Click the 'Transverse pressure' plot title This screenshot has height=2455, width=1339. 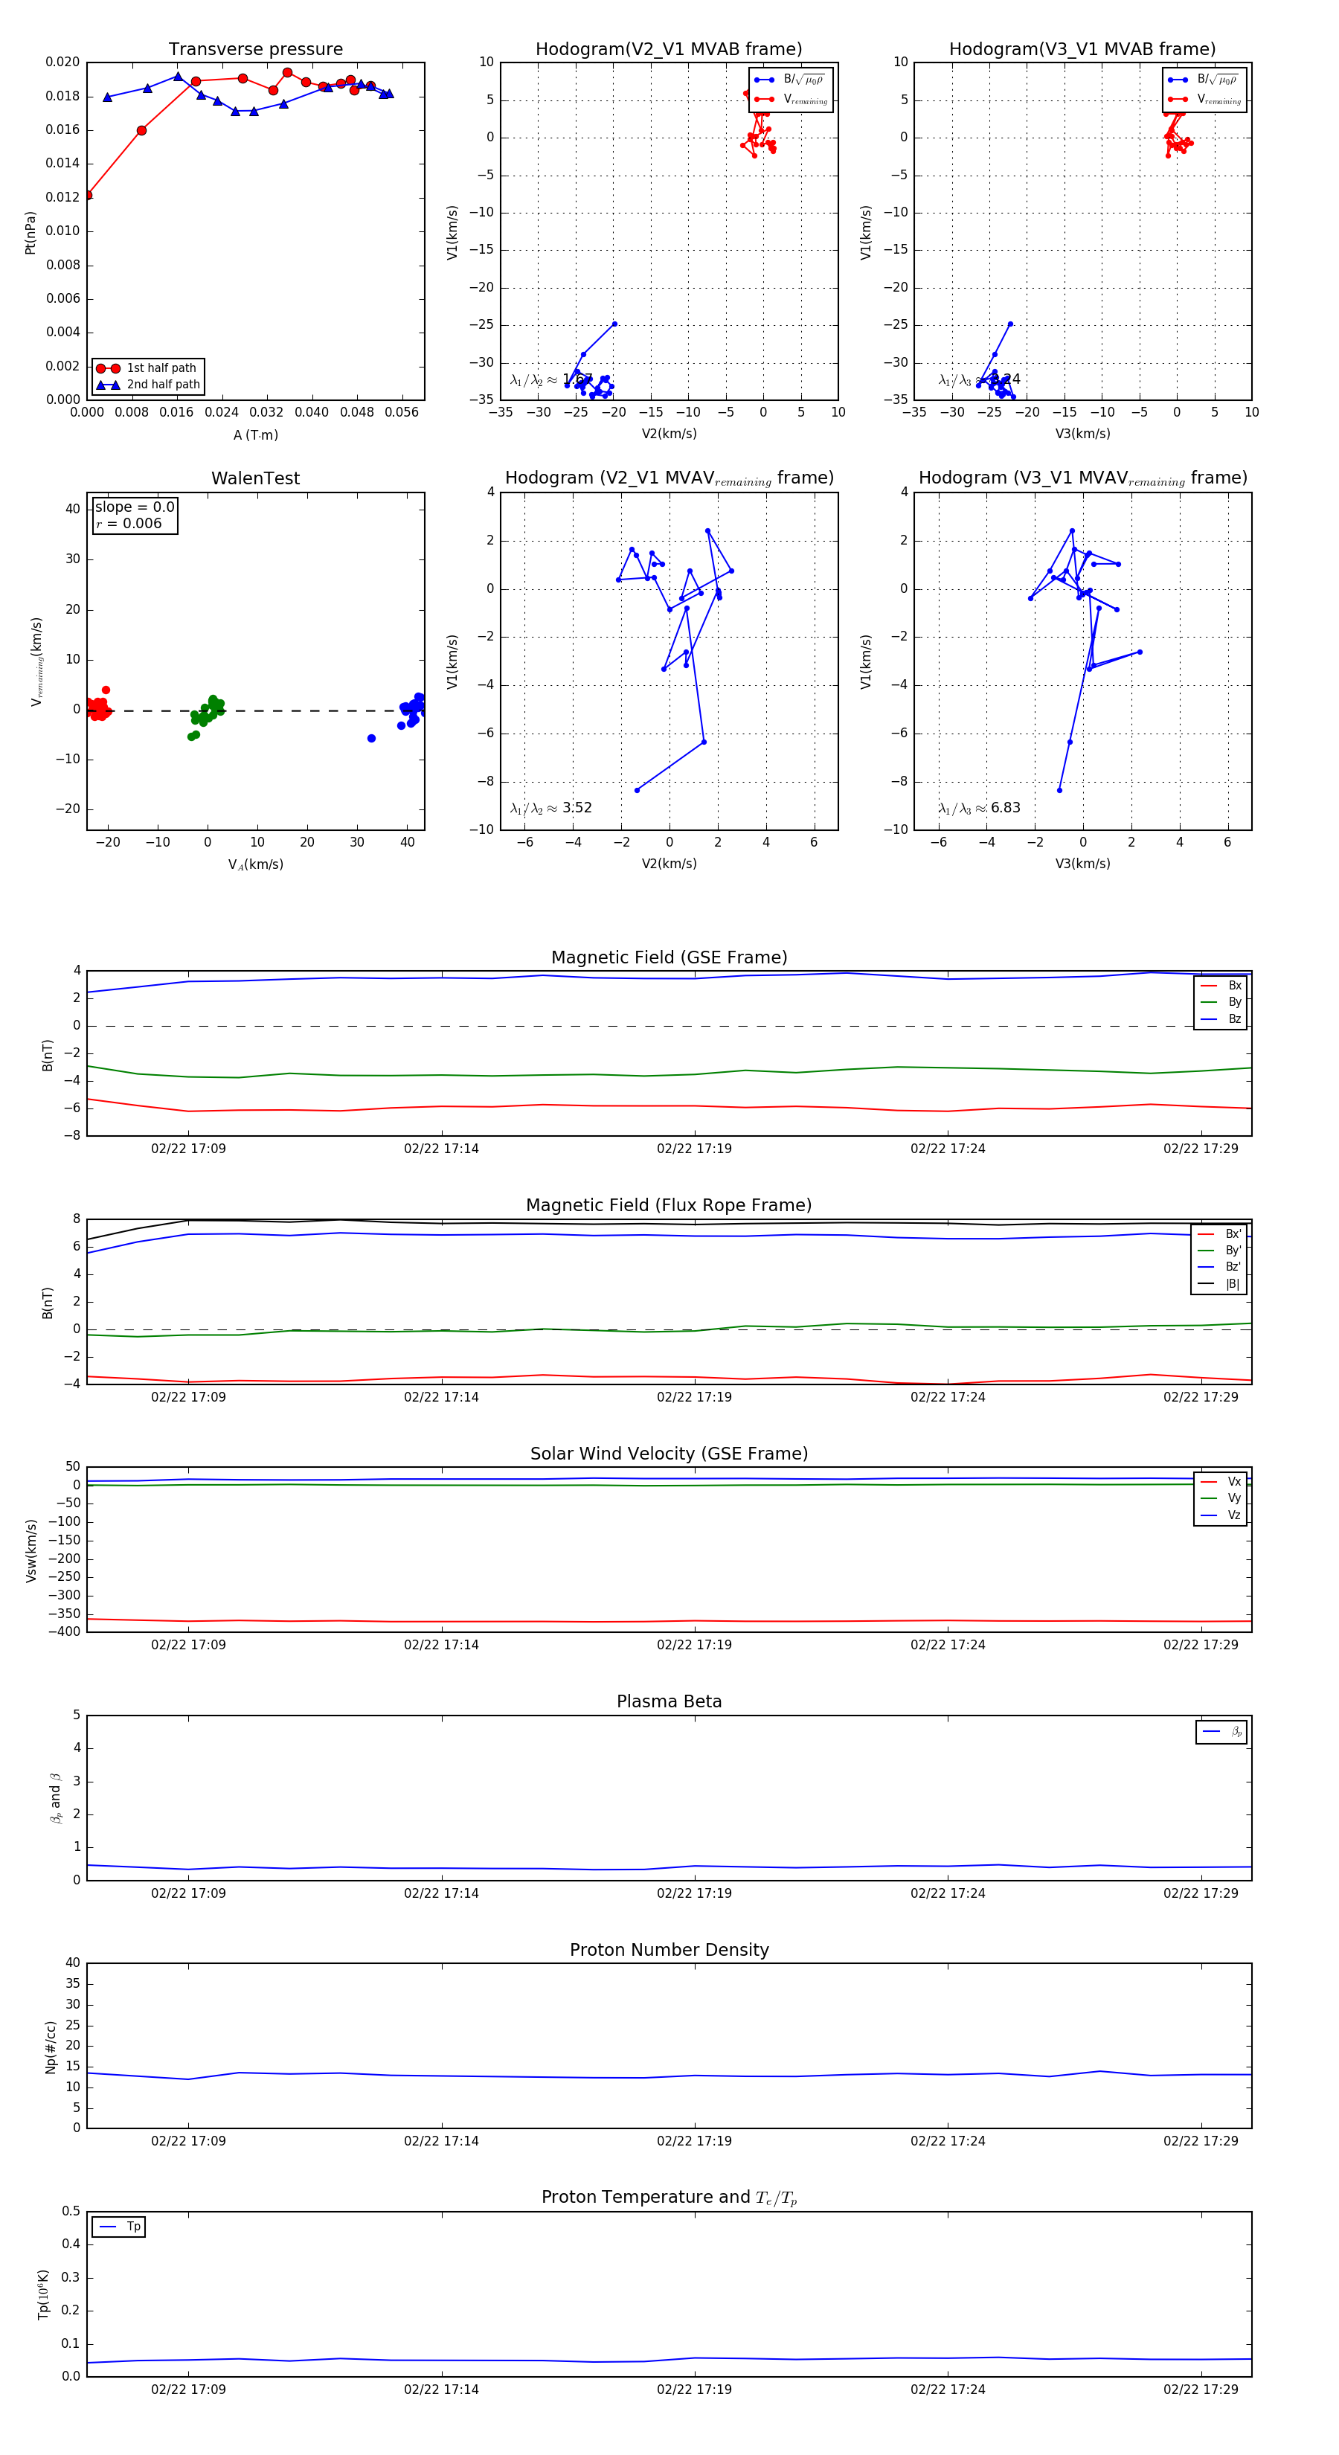[255, 50]
